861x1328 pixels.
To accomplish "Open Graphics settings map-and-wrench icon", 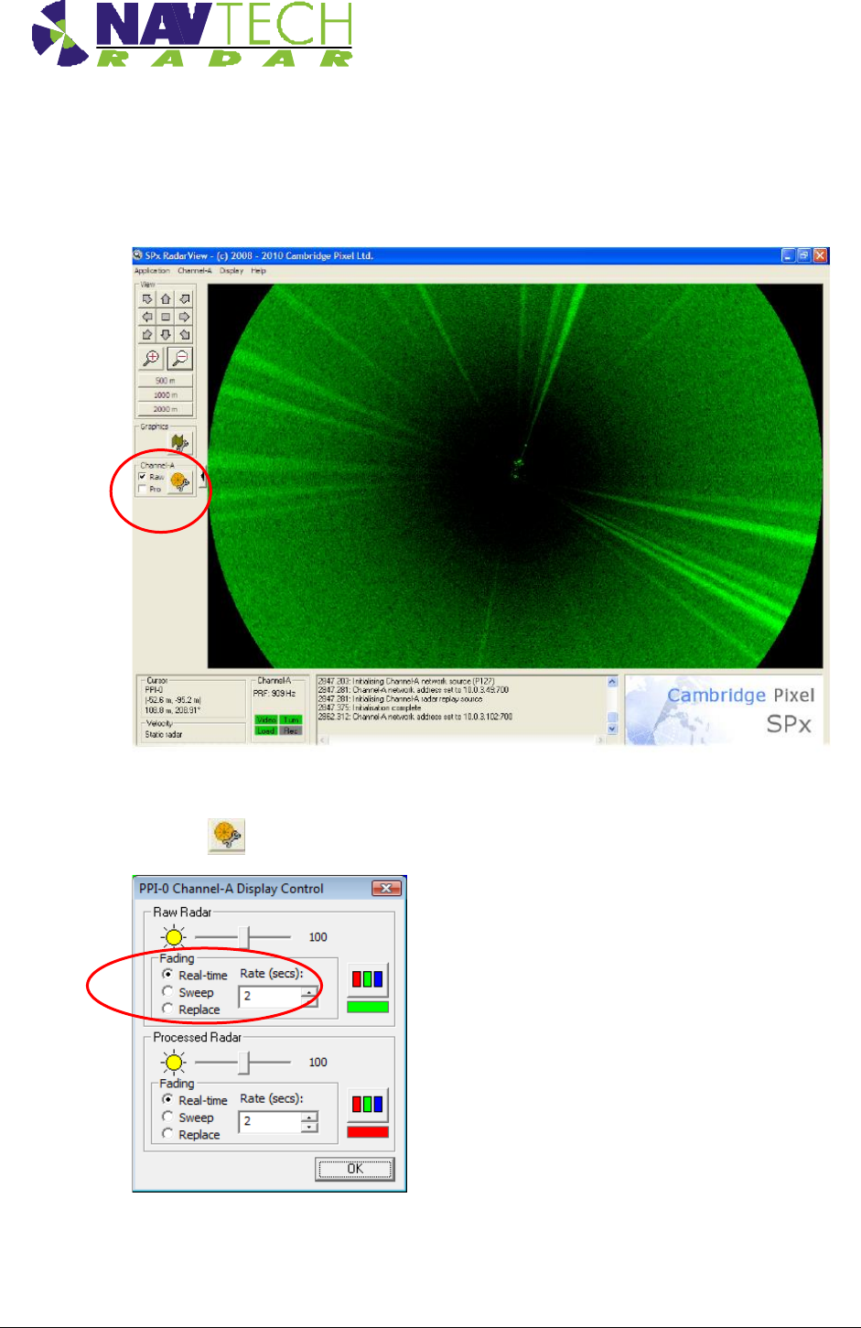I will click(x=180, y=443).
